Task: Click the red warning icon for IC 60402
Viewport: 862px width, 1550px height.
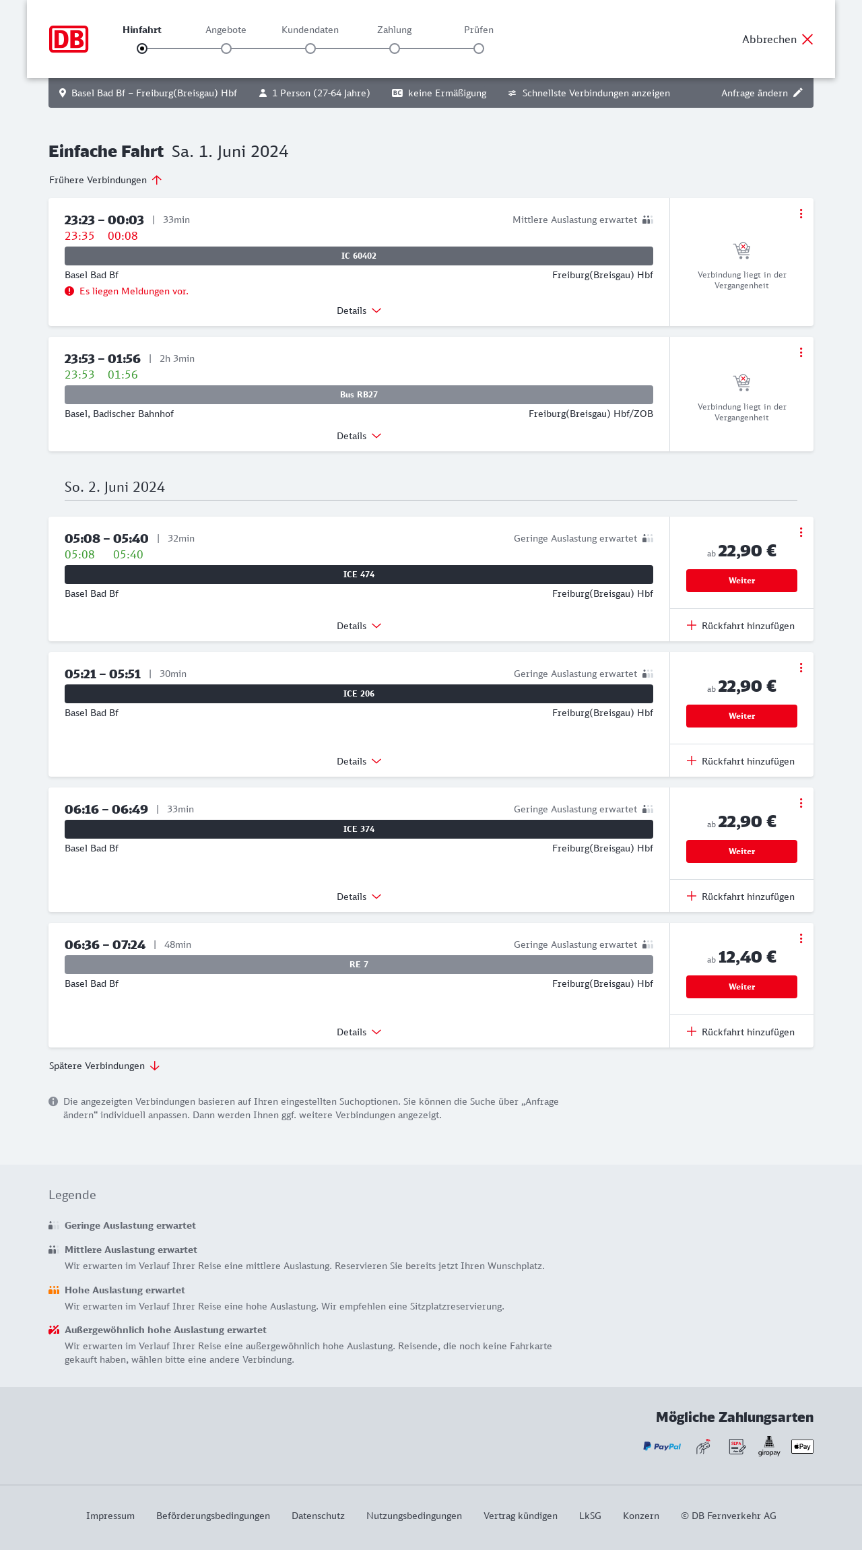Action: coord(69,291)
